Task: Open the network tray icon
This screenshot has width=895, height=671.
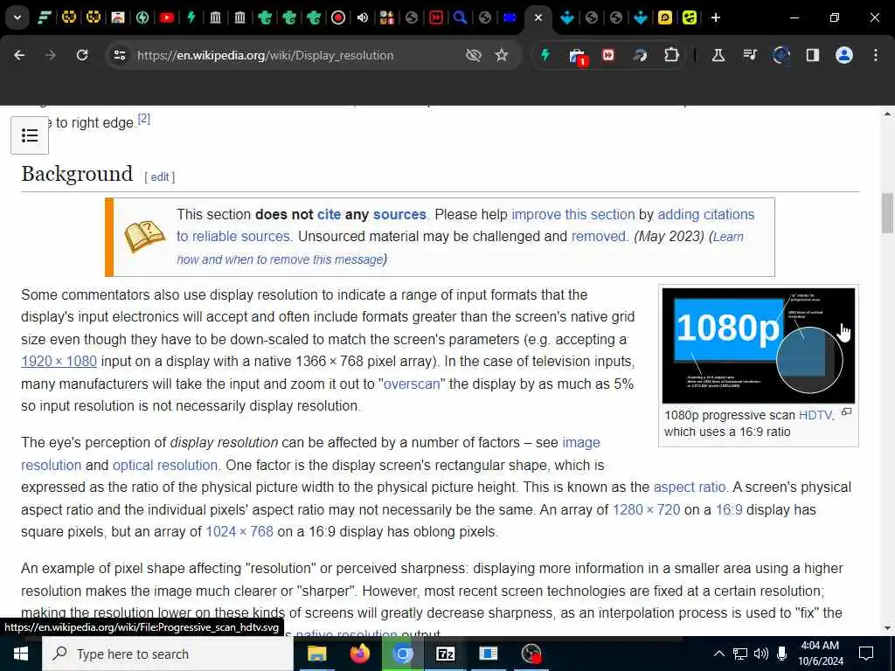Action: [740, 654]
